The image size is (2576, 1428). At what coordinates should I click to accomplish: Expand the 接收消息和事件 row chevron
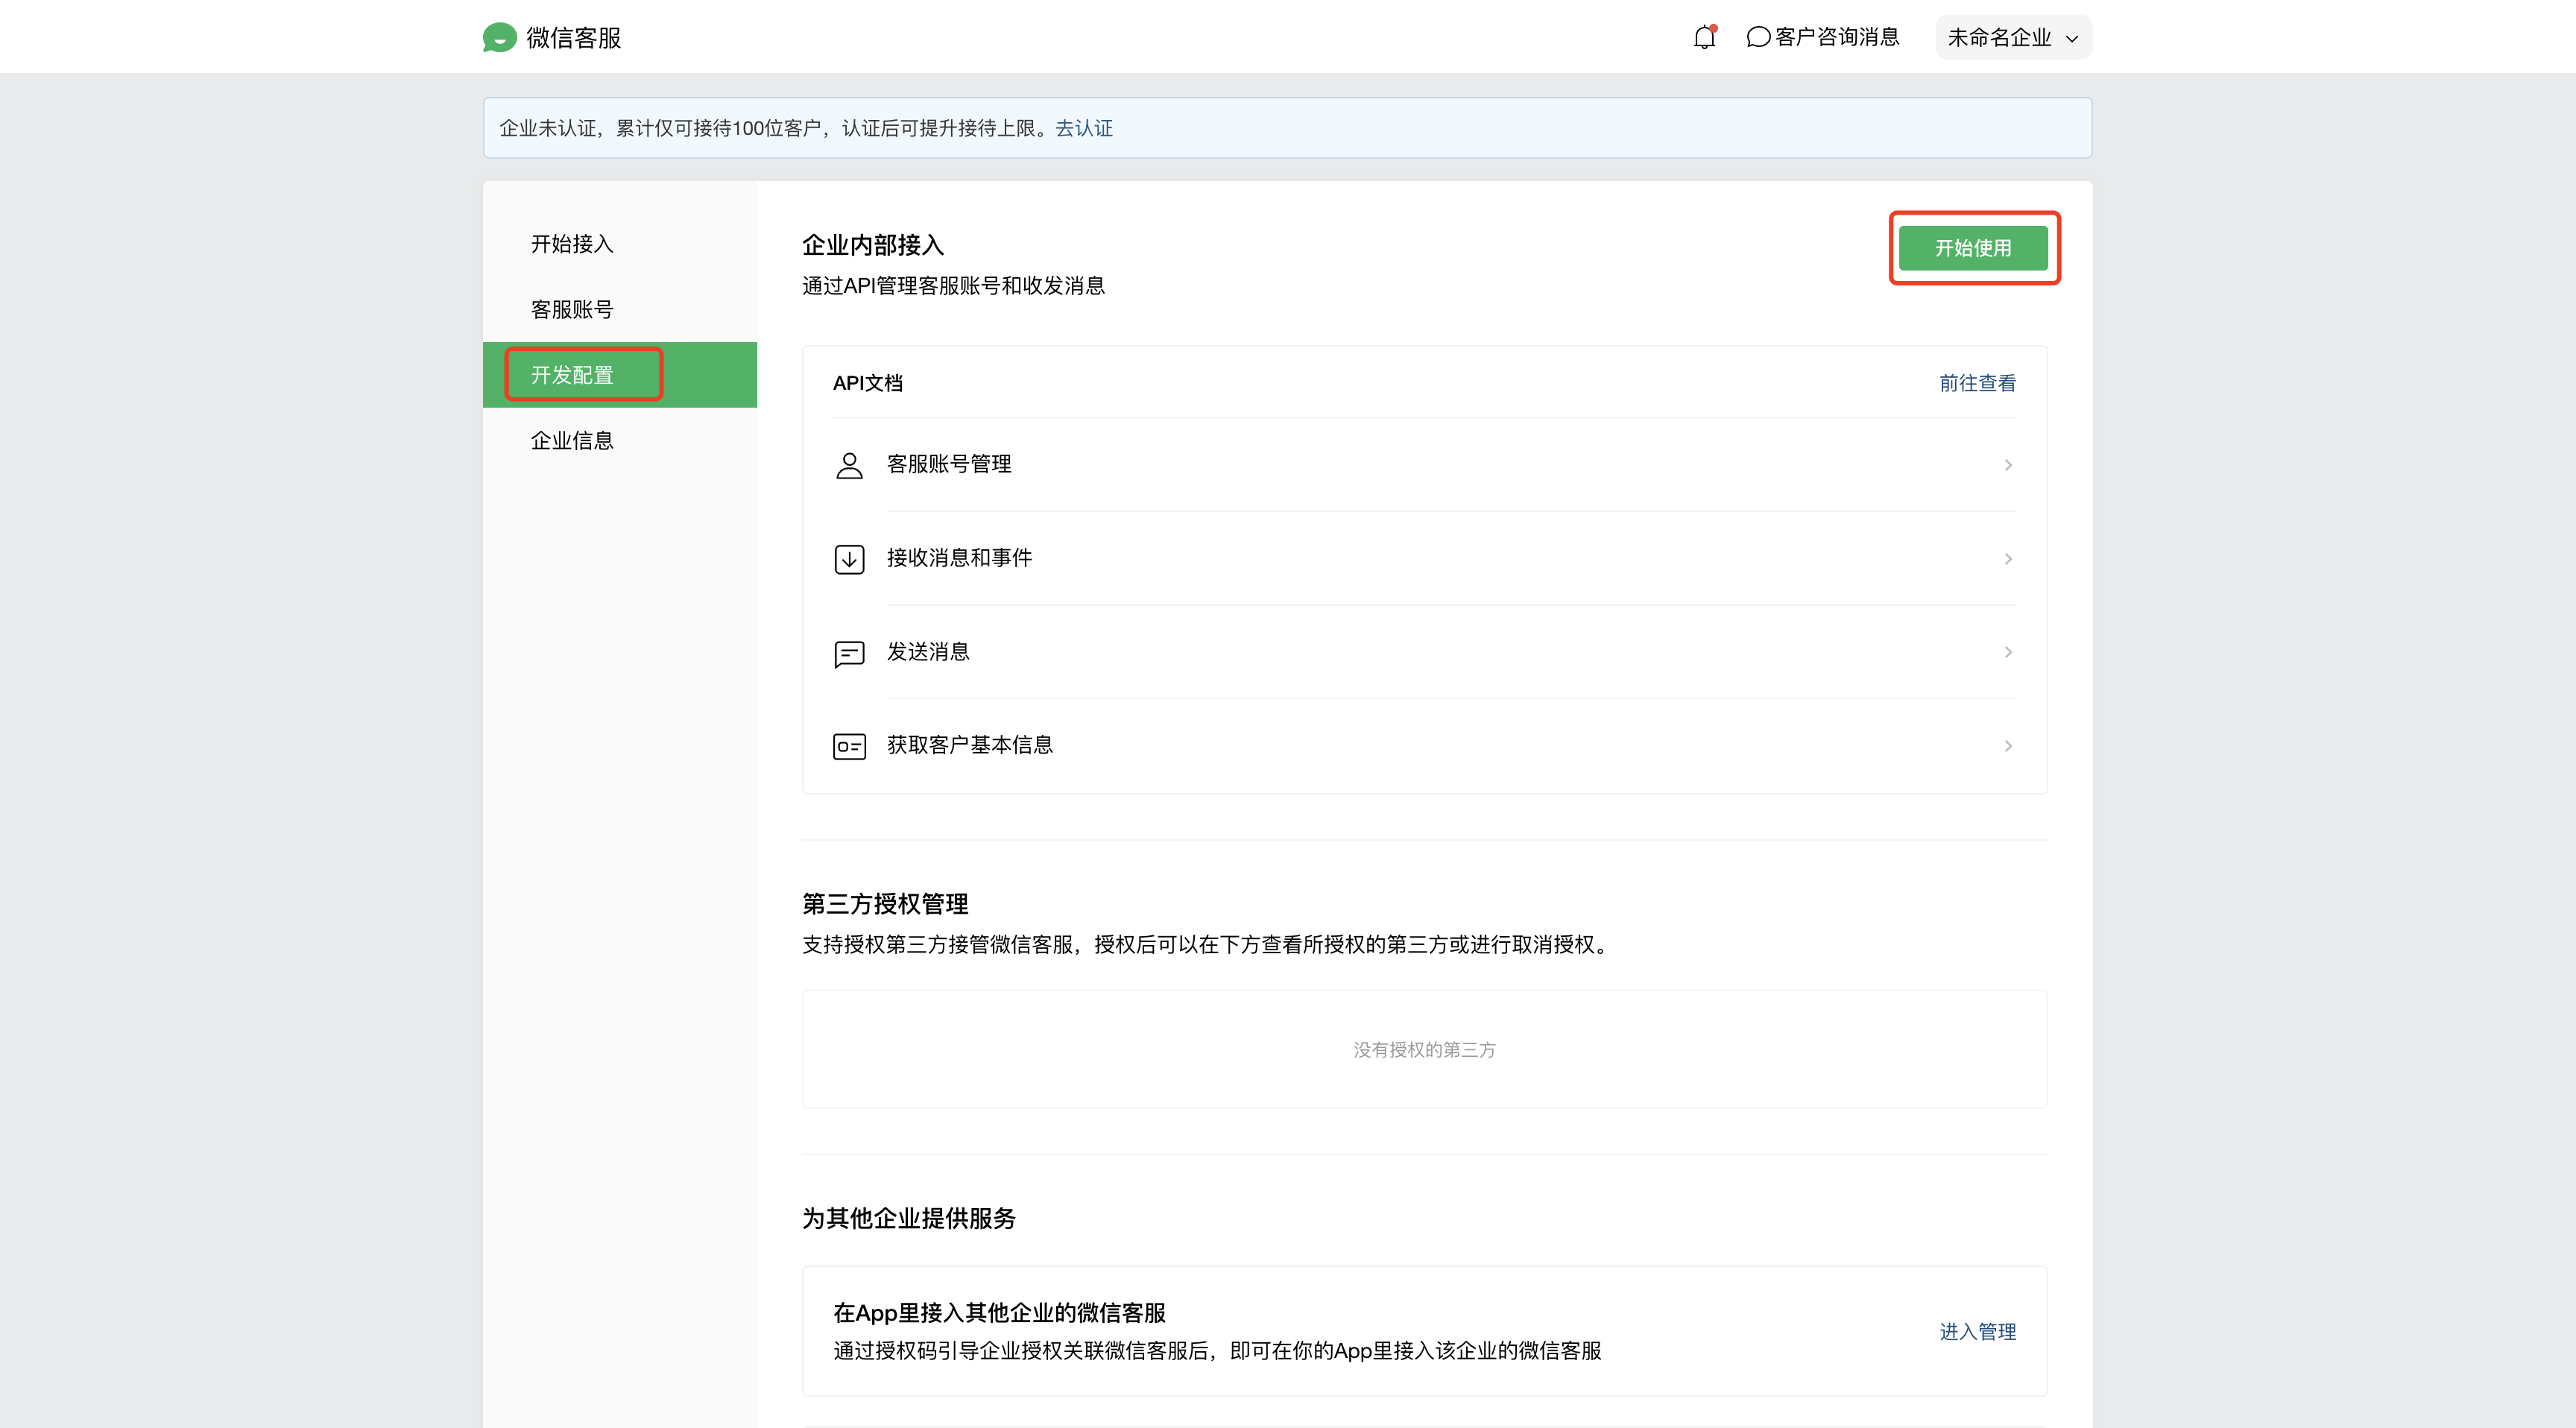coord(2008,559)
